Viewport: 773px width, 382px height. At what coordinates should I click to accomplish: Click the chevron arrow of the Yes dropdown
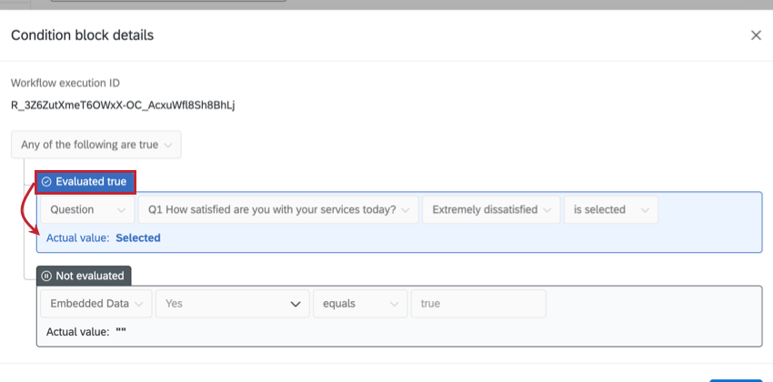pyautogui.click(x=296, y=304)
